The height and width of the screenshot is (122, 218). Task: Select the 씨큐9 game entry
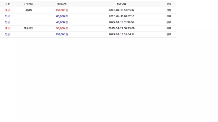[28, 10]
